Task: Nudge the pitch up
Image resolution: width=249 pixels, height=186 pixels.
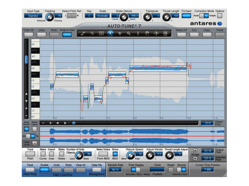Action: 195,150
